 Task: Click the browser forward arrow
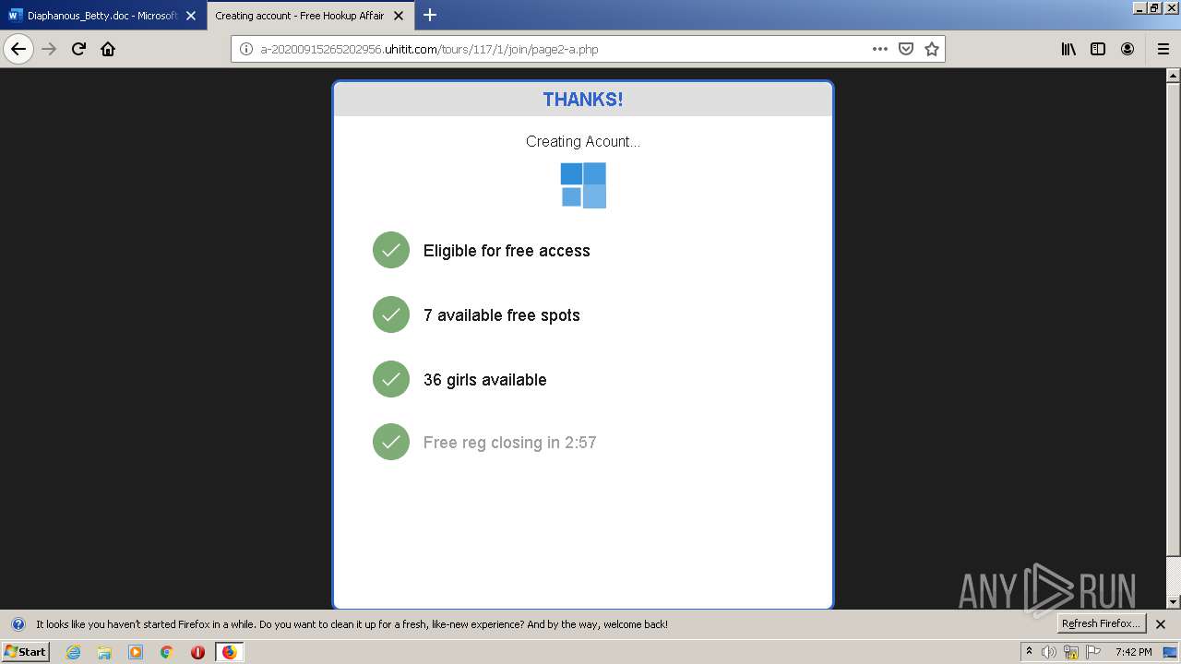point(49,49)
